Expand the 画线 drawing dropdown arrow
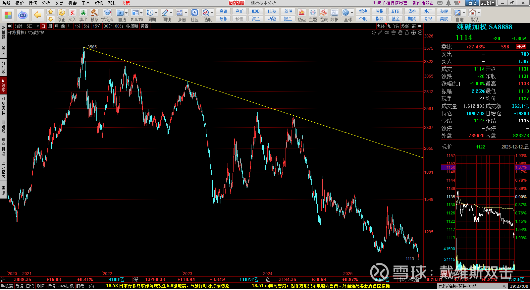The height and width of the screenshot is (290, 530). coord(171,13)
